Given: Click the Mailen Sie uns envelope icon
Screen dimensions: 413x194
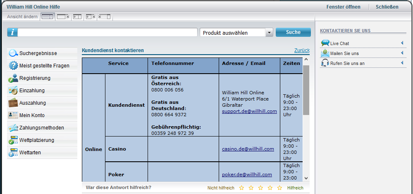Looking at the screenshot, I should (325, 53).
